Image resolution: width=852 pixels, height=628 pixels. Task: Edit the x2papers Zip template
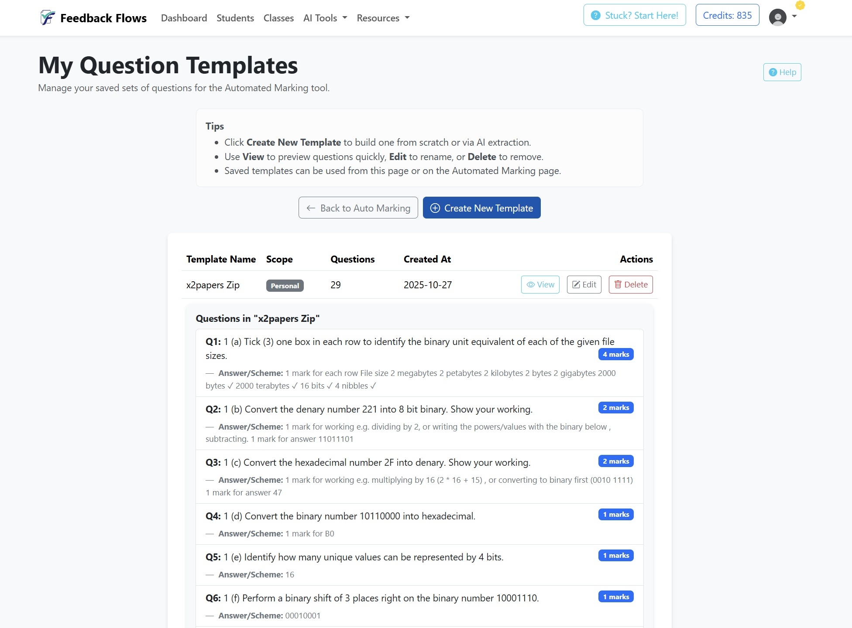click(x=584, y=285)
